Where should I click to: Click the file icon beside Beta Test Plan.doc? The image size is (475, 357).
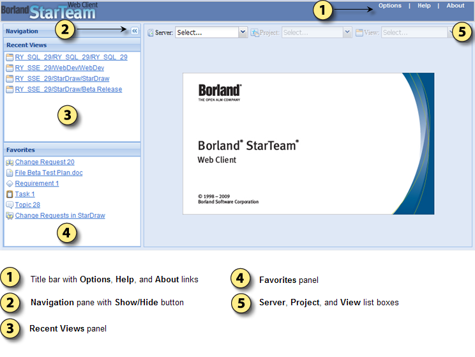point(10,173)
